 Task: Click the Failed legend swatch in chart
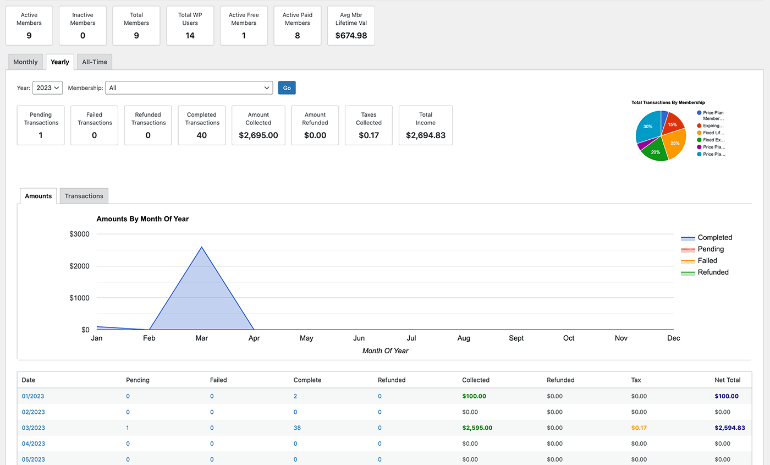pyautogui.click(x=688, y=261)
